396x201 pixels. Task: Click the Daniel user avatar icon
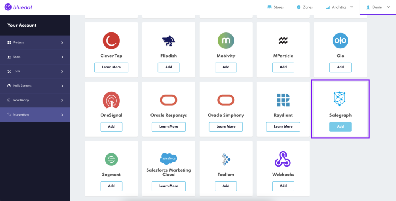(368, 7)
